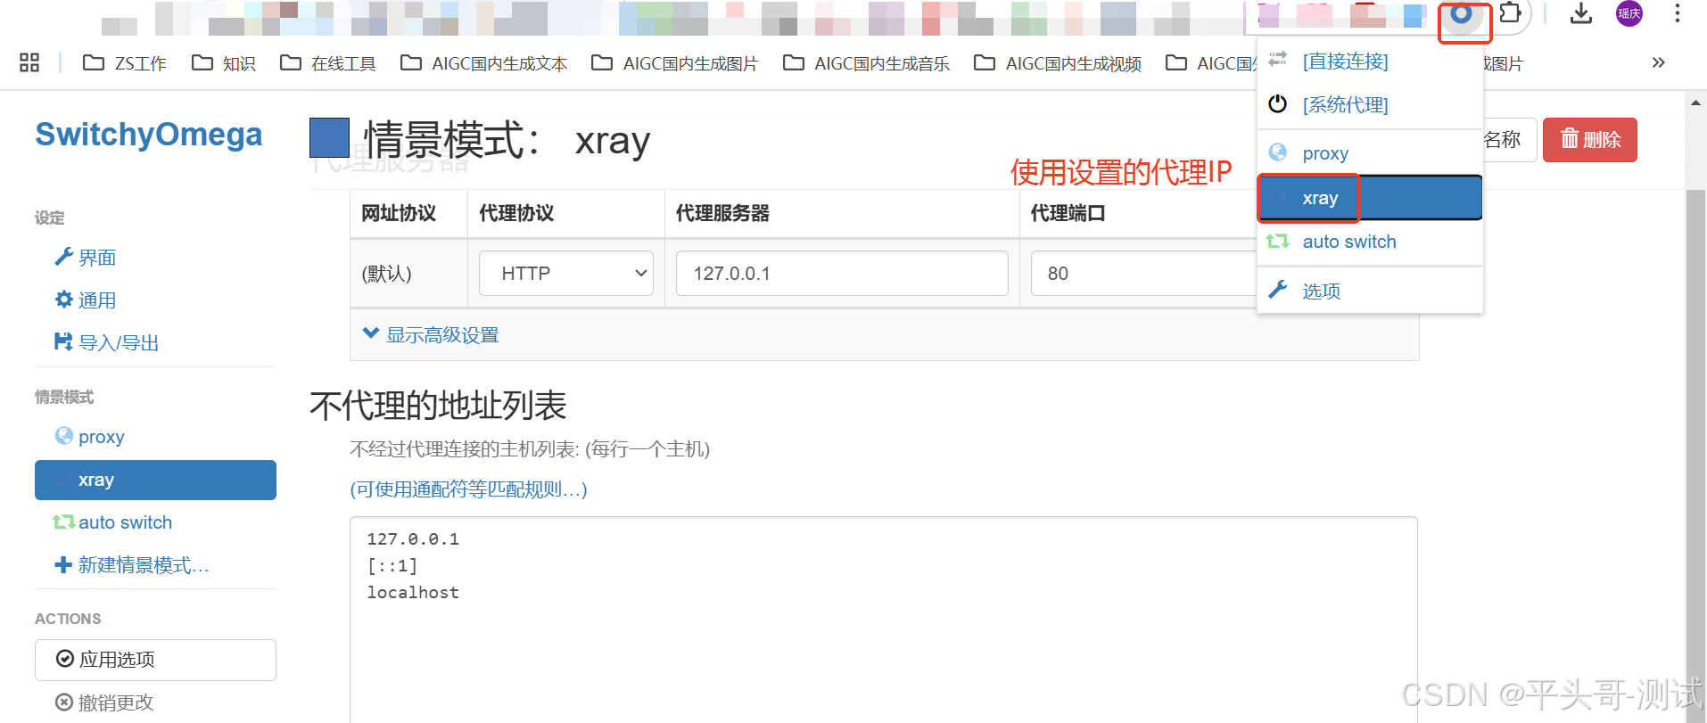Open the 界面 settings page

[x=86, y=258]
